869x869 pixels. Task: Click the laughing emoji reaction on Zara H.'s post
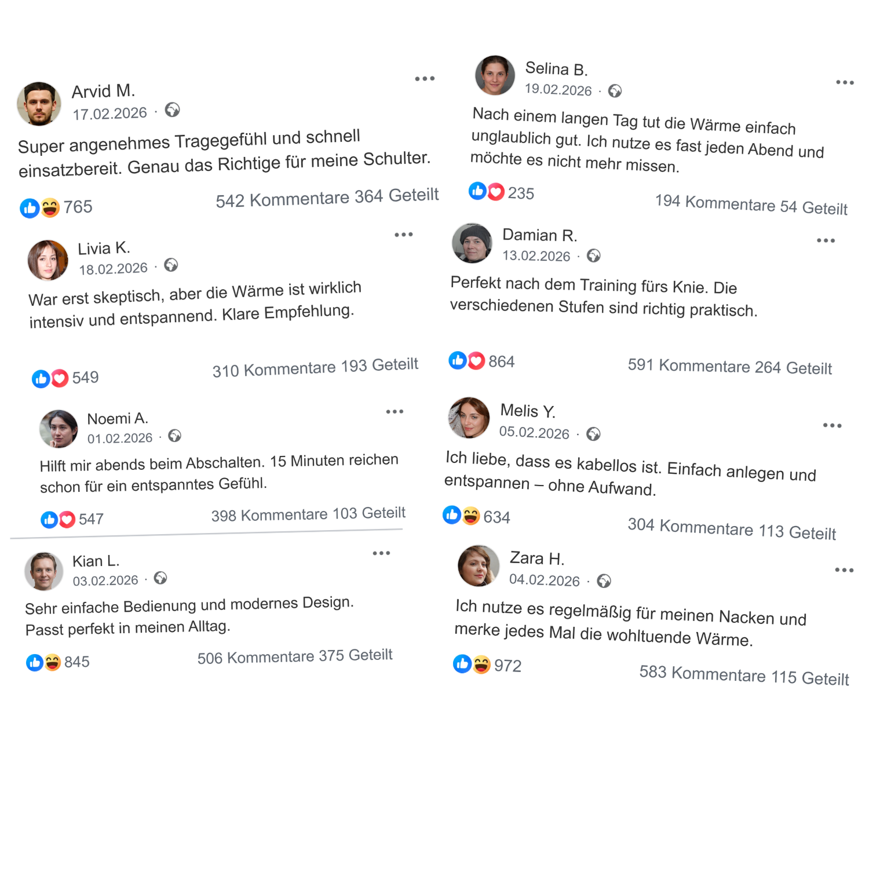pyautogui.click(x=481, y=664)
